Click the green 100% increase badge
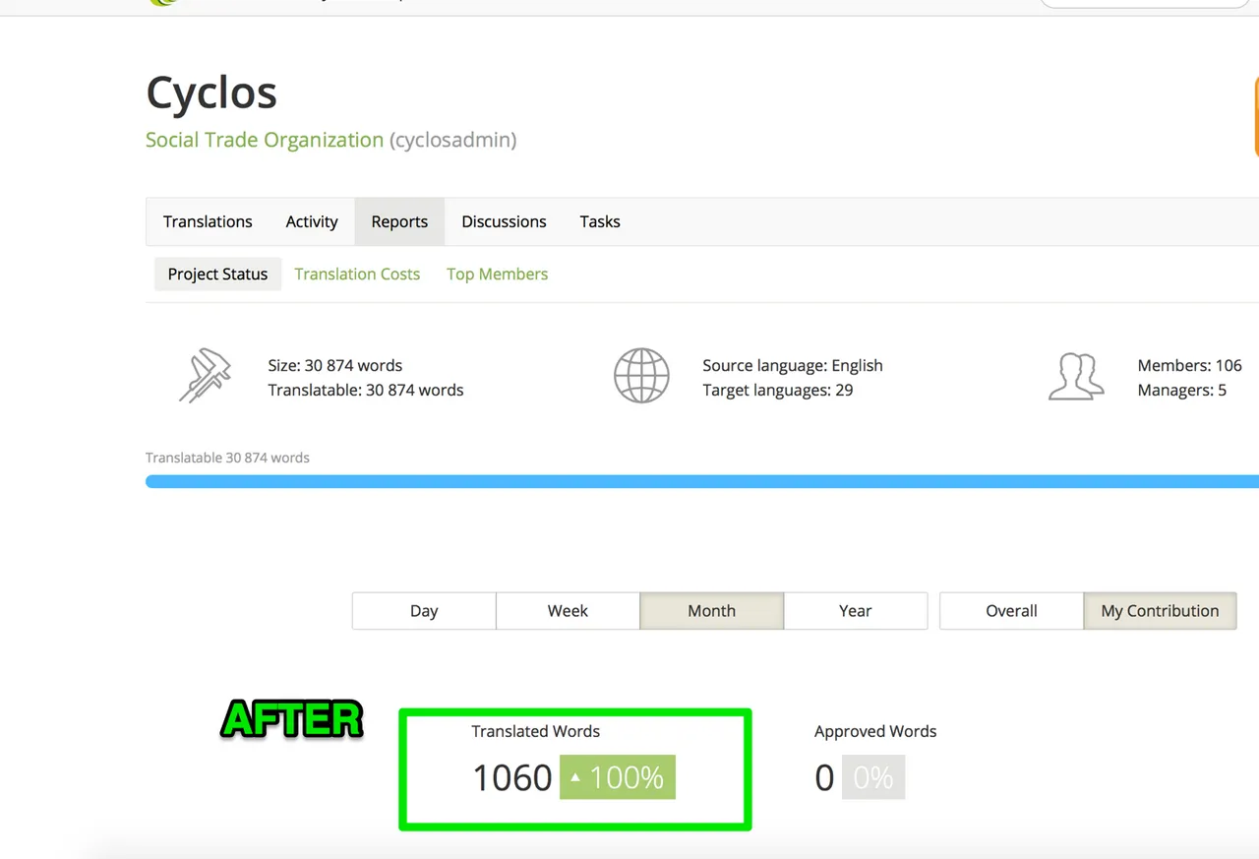 point(618,777)
